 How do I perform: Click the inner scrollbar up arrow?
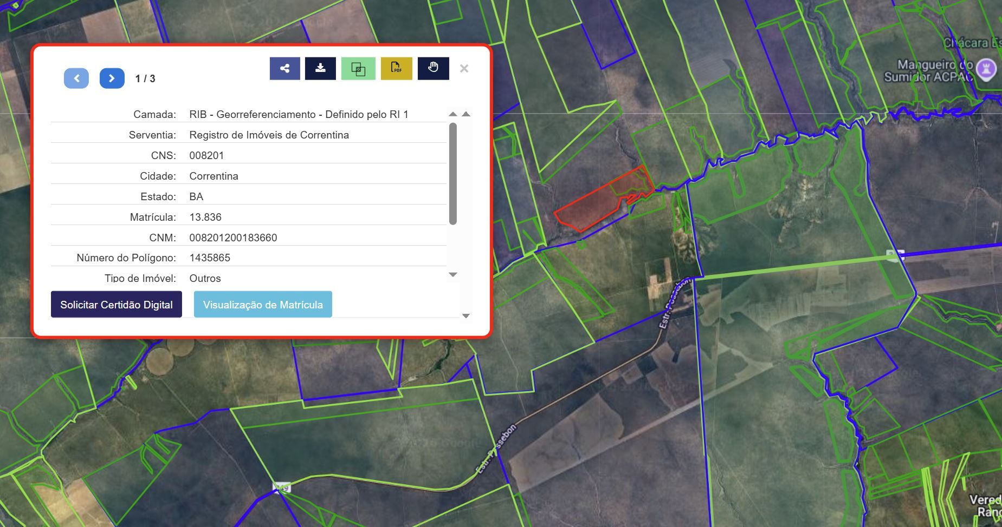pyautogui.click(x=453, y=114)
